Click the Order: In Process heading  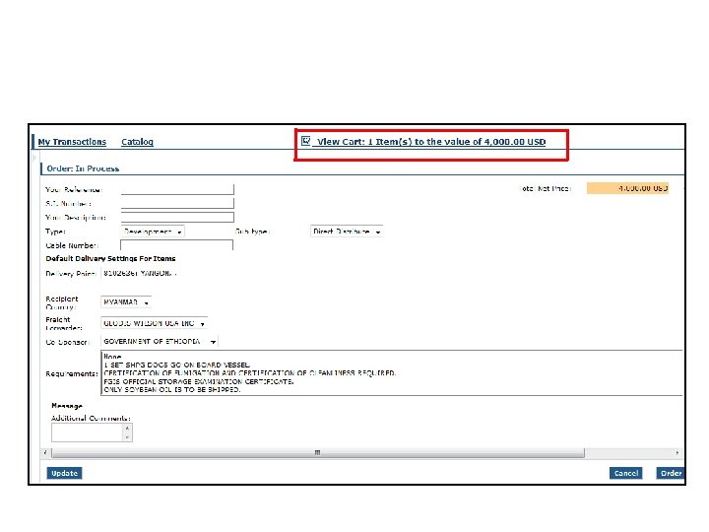83,168
